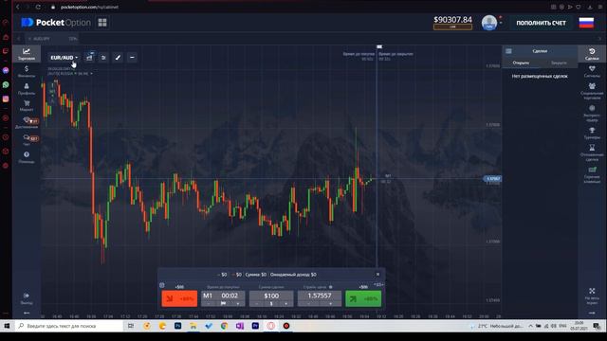
Task: Open the list icon in Trades panel header
Action: point(508,51)
